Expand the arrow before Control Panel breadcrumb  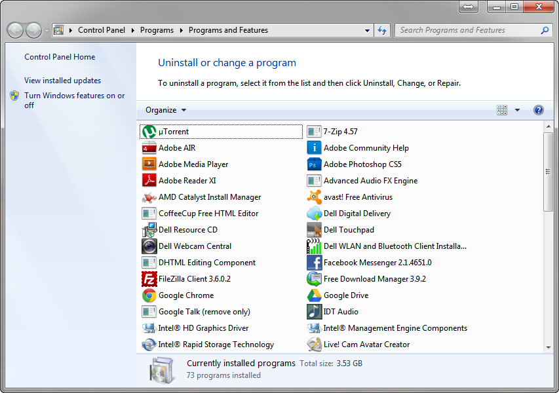(71, 31)
